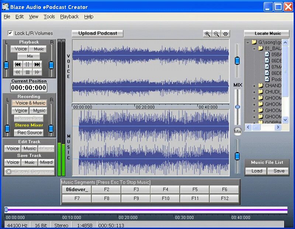Enable Voice & Music recording mode

click(x=29, y=103)
